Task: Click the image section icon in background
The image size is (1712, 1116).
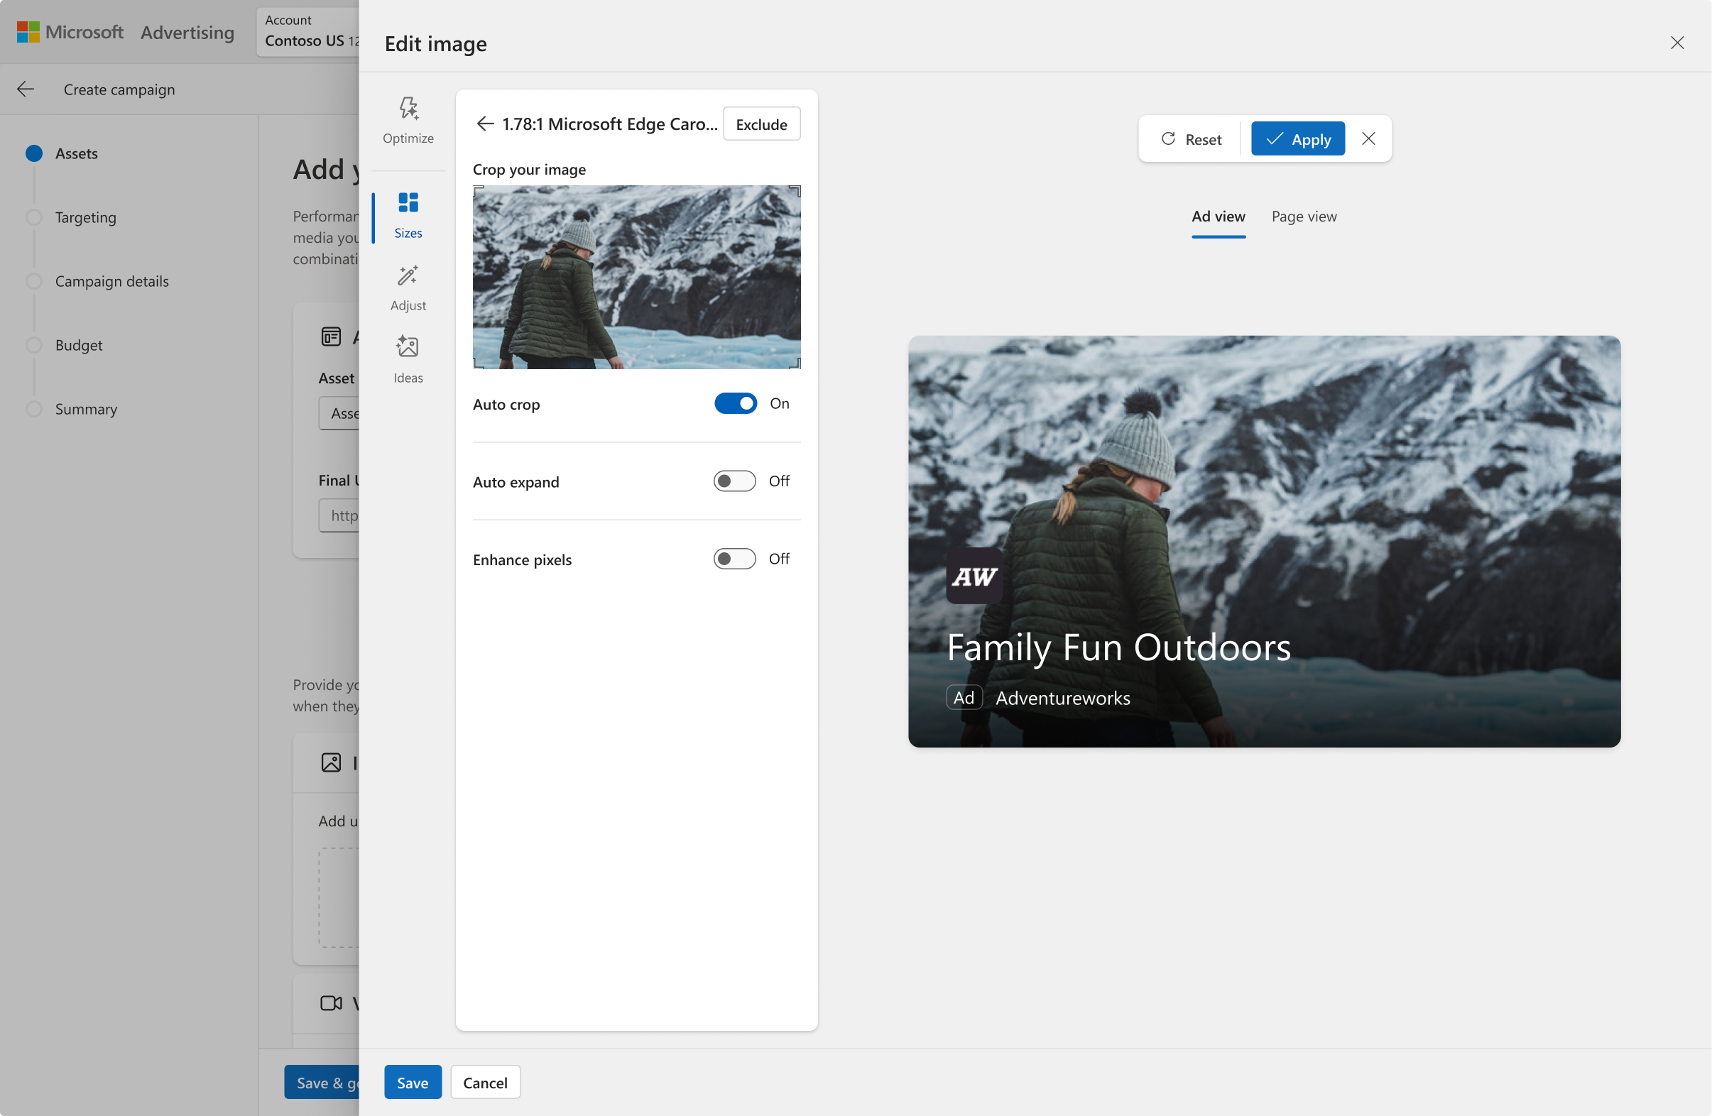Action: point(331,762)
